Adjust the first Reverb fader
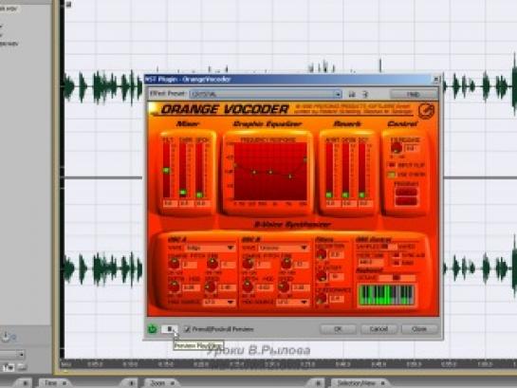This screenshot has width=517, height=388. [x=329, y=194]
